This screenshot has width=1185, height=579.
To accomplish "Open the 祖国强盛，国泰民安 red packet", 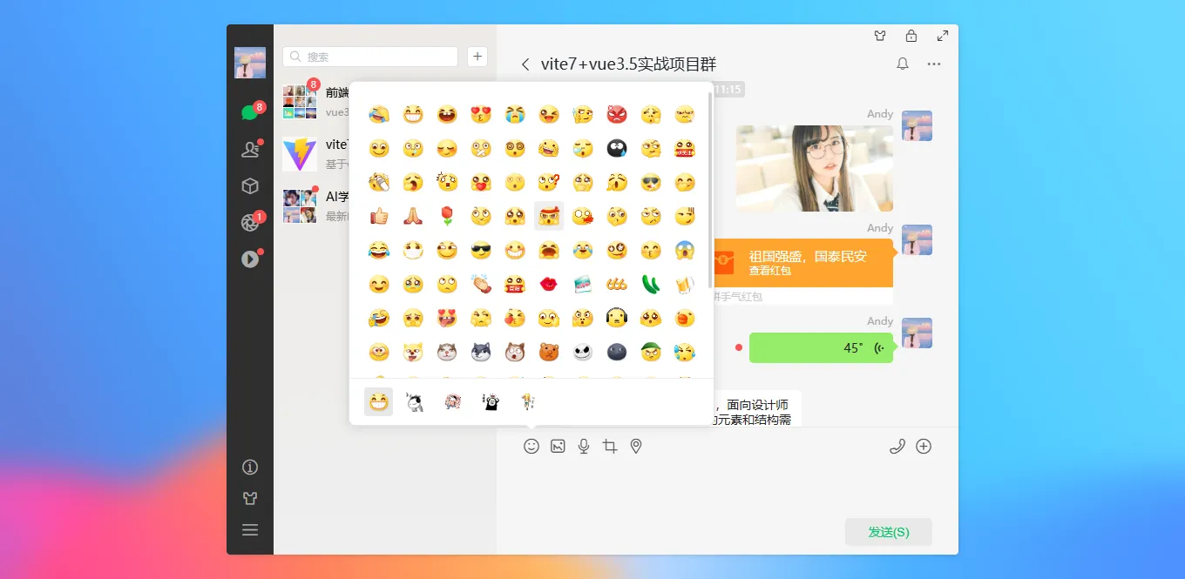I will pos(803,263).
